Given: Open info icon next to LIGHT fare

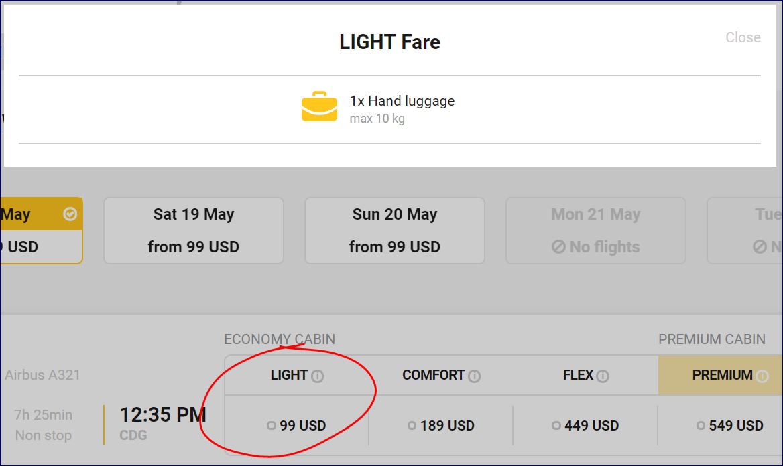Looking at the screenshot, I should click(x=318, y=376).
